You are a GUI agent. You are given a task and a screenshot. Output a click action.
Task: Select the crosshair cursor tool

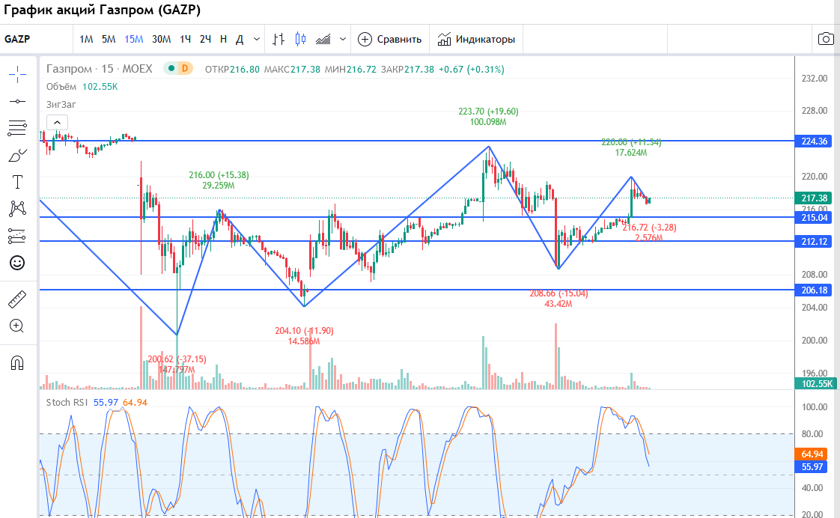point(17,74)
